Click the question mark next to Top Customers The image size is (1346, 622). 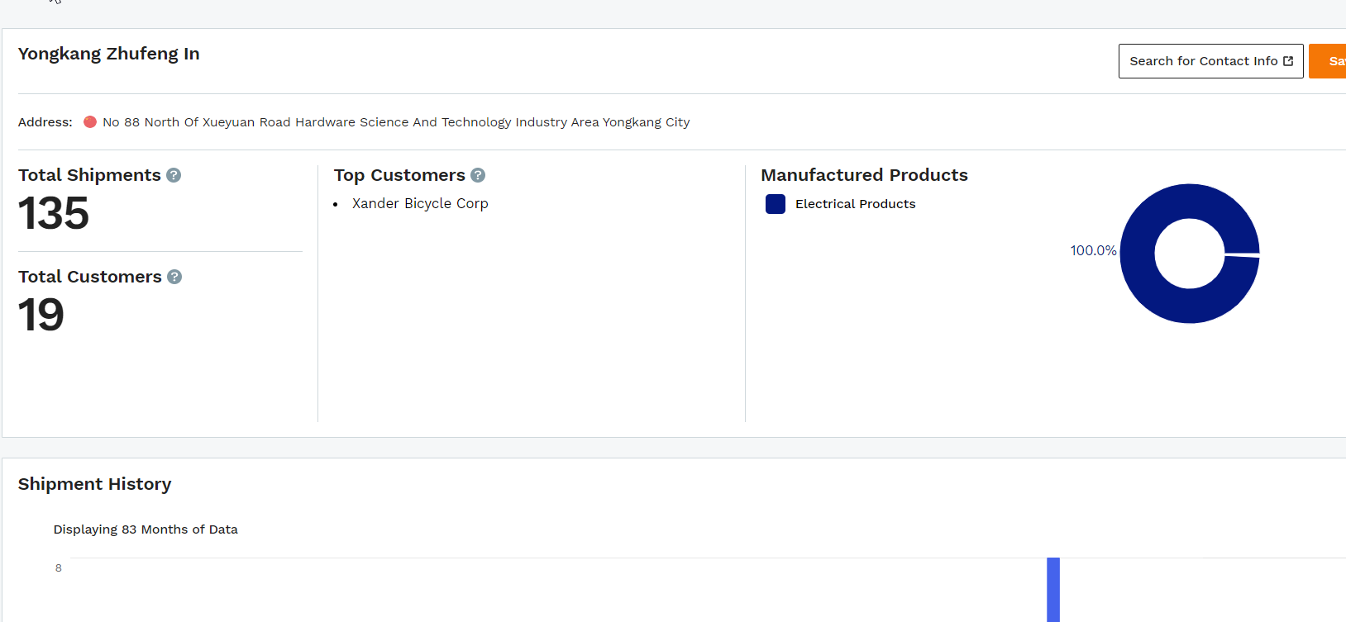tap(478, 175)
